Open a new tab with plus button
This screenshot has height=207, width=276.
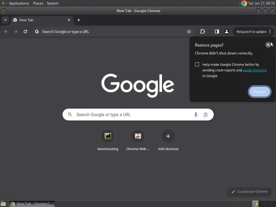click(x=79, y=20)
